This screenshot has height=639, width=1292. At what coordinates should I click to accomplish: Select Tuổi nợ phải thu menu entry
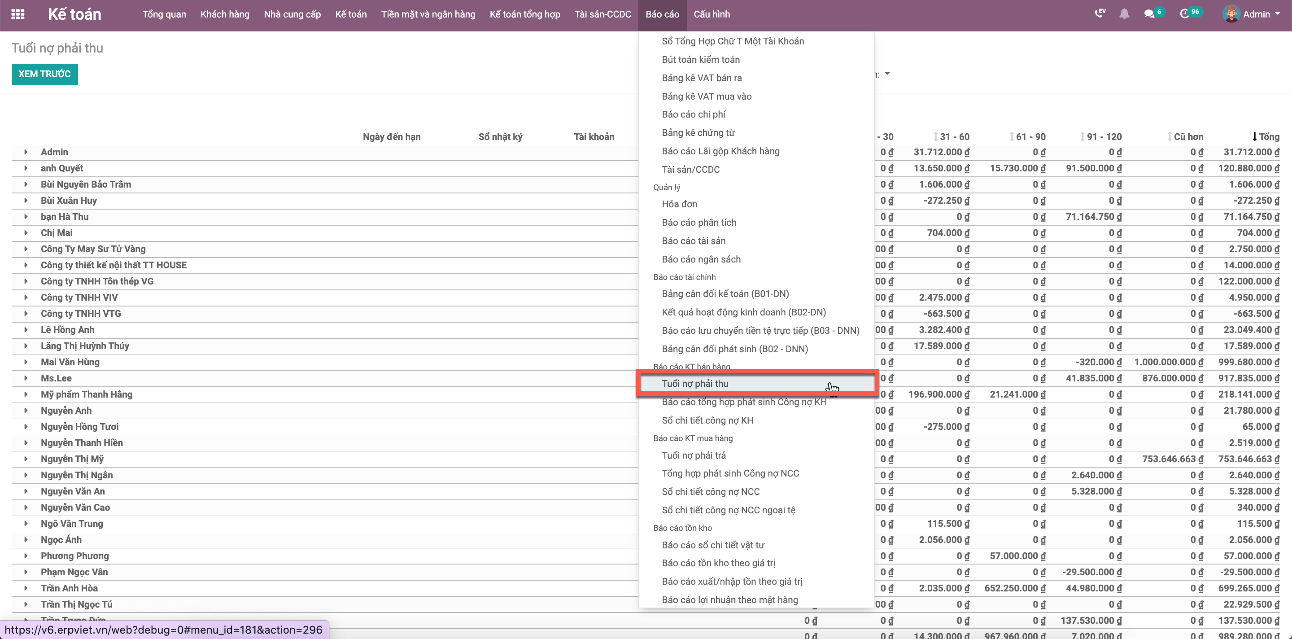click(756, 383)
